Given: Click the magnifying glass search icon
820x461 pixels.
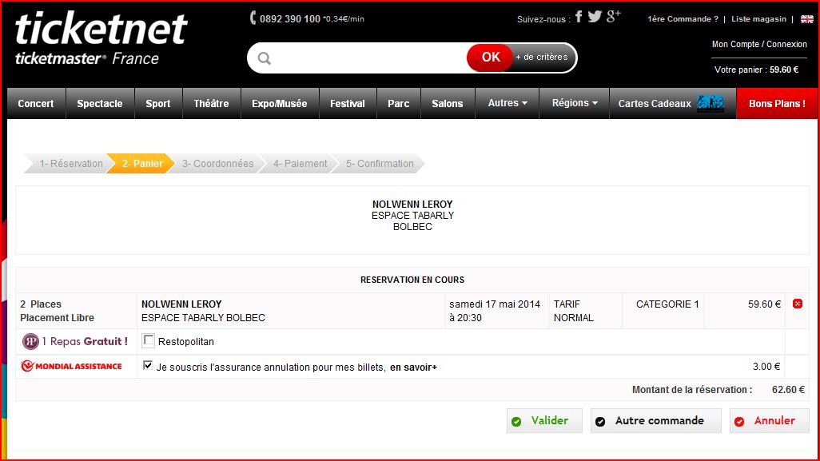Looking at the screenshot, I should pyautogui.click(x=265, y=58).
